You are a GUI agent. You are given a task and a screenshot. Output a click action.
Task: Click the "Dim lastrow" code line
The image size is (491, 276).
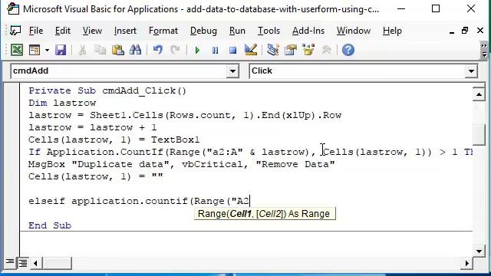click(x=62, y=103)
